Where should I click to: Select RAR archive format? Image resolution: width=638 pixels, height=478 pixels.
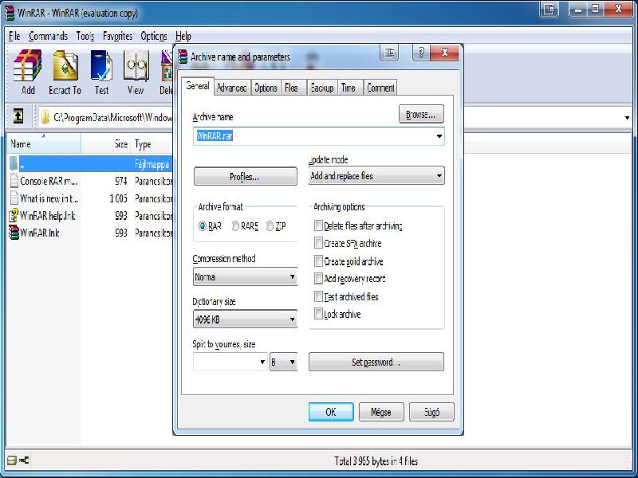point(203,226)
